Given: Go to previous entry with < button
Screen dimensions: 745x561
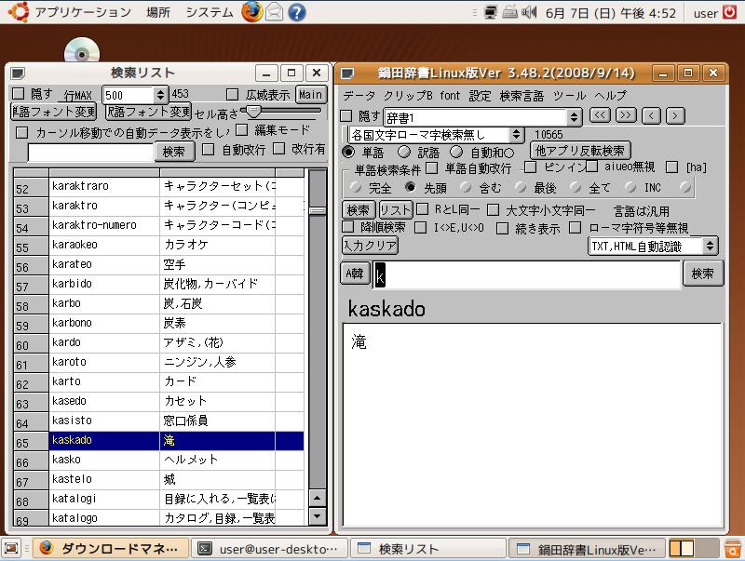Looking at the screenshot, I should click(651, 115).
